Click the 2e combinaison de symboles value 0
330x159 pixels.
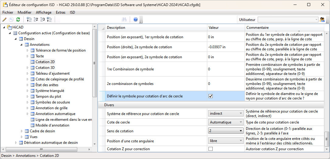coord(226,83)
